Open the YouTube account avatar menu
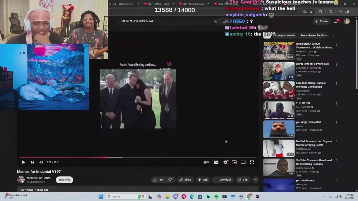This screenshot has width=358, height=201. [x=347, y=21]
